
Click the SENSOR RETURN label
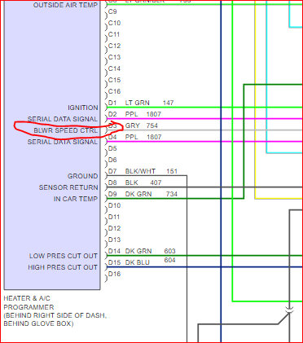click(68, 187)
